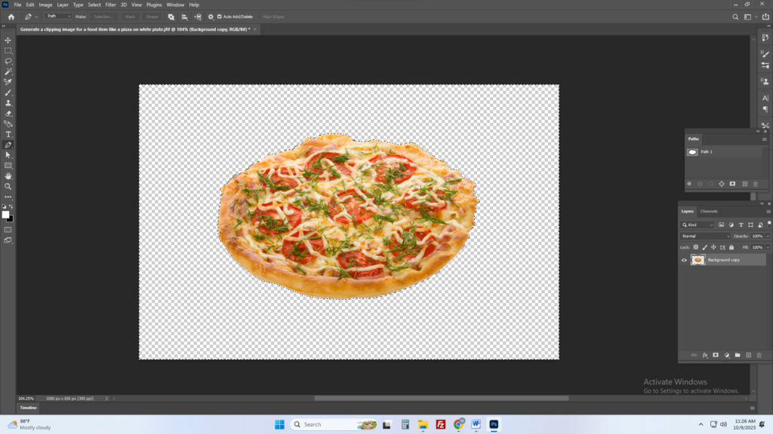Select the Zoom tool
Screen dimensions: 773x434
(8, 187)
